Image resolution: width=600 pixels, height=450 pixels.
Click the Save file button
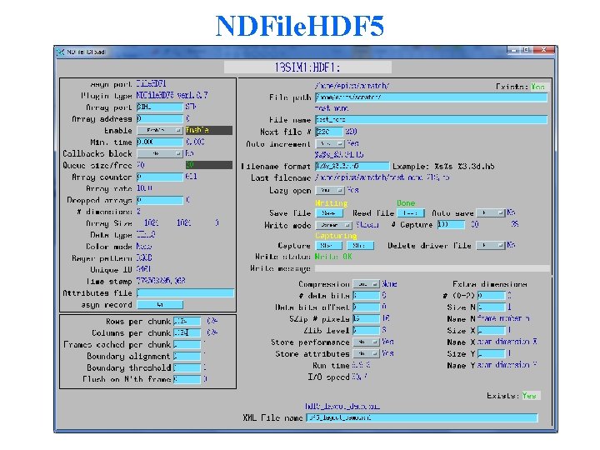[329, 212]
